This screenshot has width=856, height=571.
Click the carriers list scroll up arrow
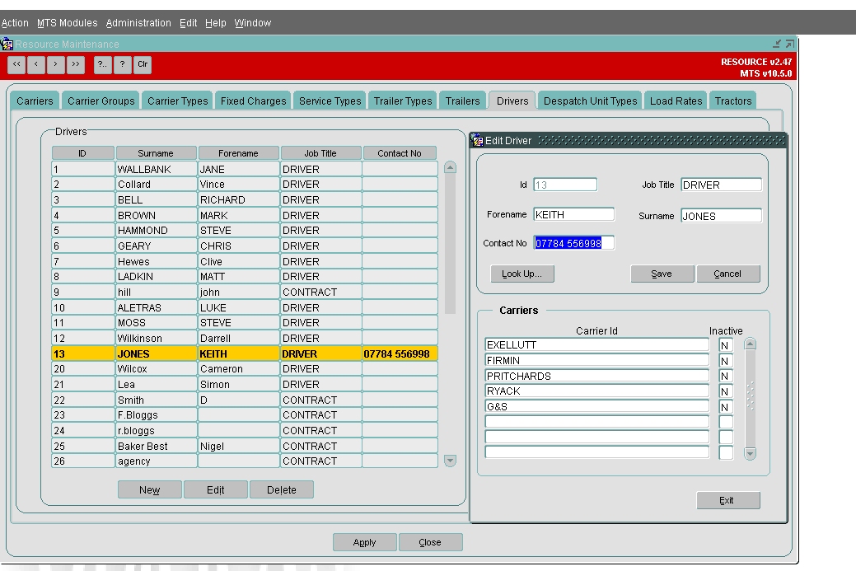click(750, 344)
